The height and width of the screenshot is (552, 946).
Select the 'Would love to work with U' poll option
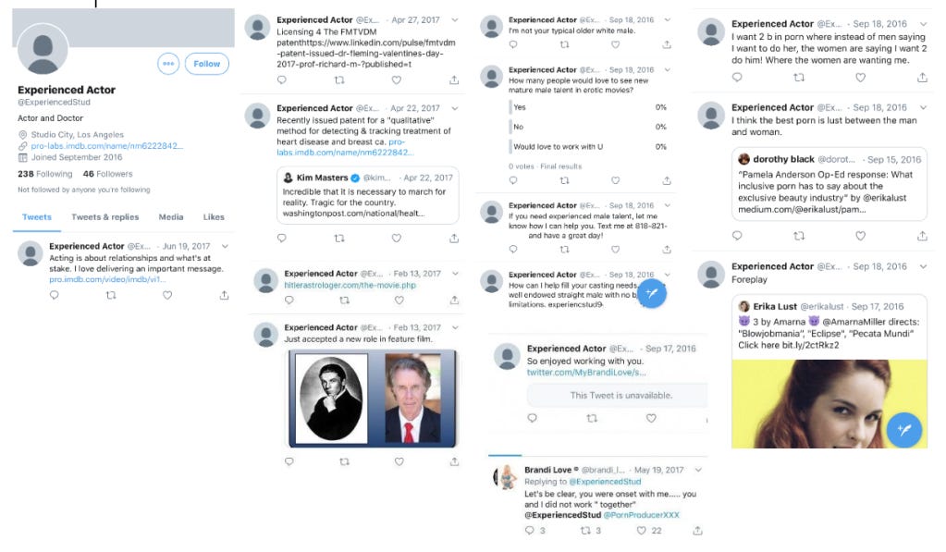[x=588, y=147]
